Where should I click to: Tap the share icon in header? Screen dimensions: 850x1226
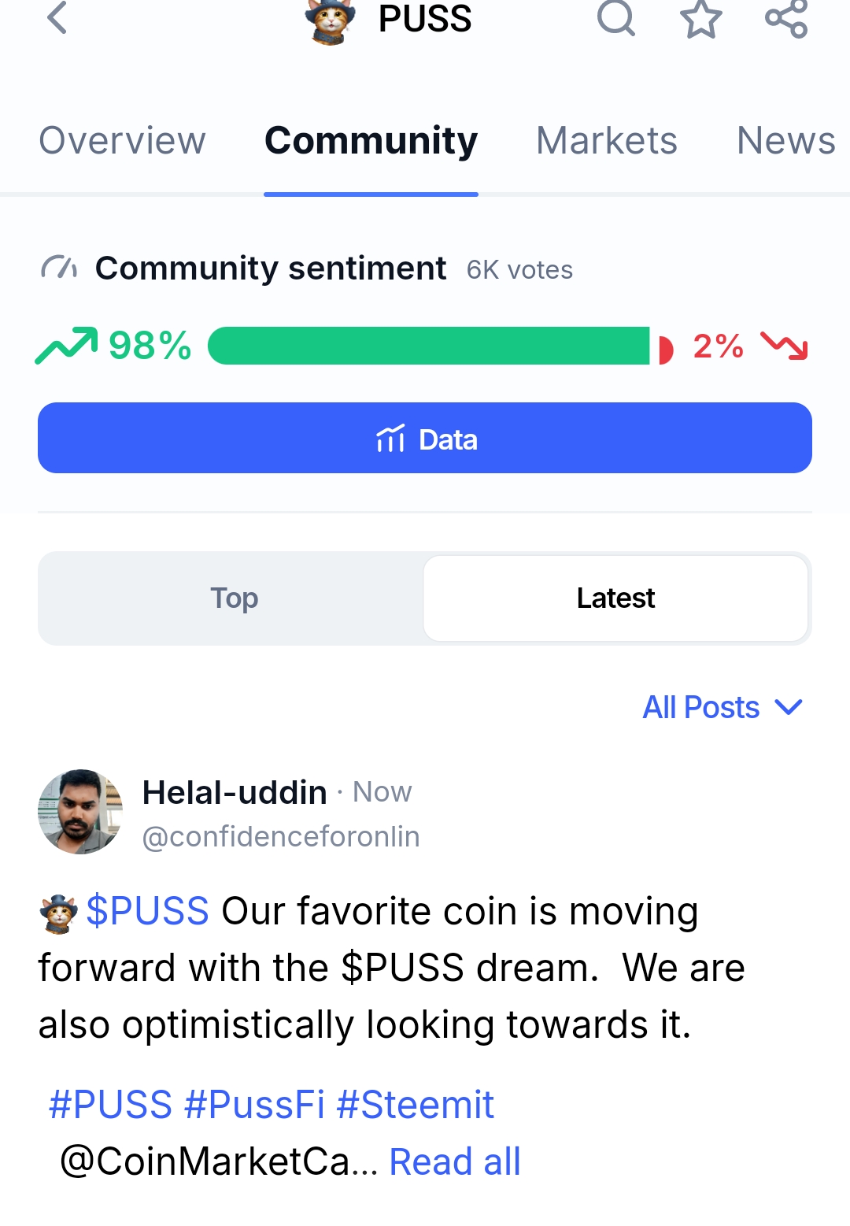(786, 18)
